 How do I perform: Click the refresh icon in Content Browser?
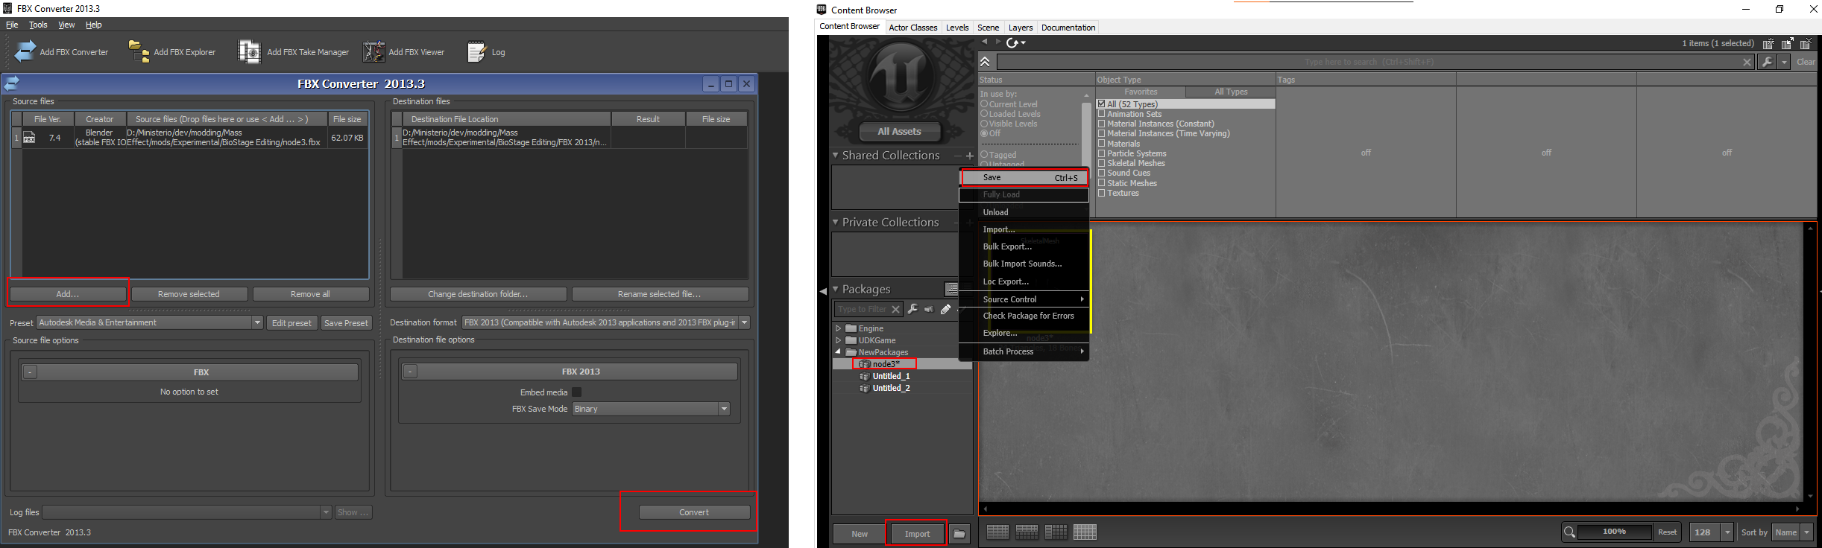[1012, 43]
